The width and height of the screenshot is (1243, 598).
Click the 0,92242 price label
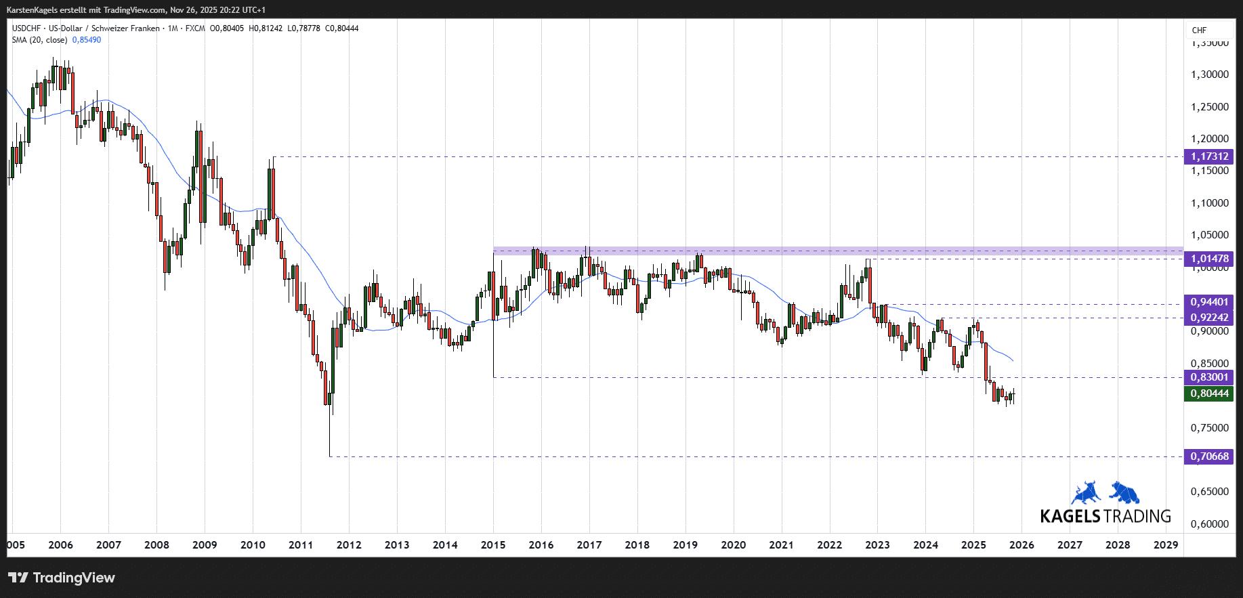tap(1208, 318)
